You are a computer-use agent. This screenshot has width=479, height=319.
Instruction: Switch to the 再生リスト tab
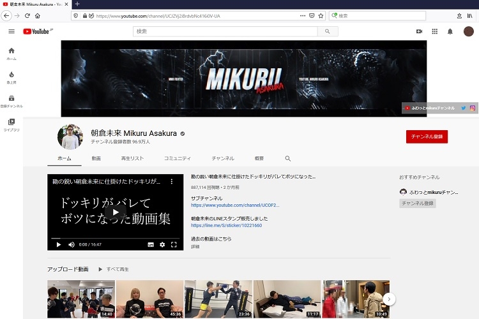tap(132, 158)
